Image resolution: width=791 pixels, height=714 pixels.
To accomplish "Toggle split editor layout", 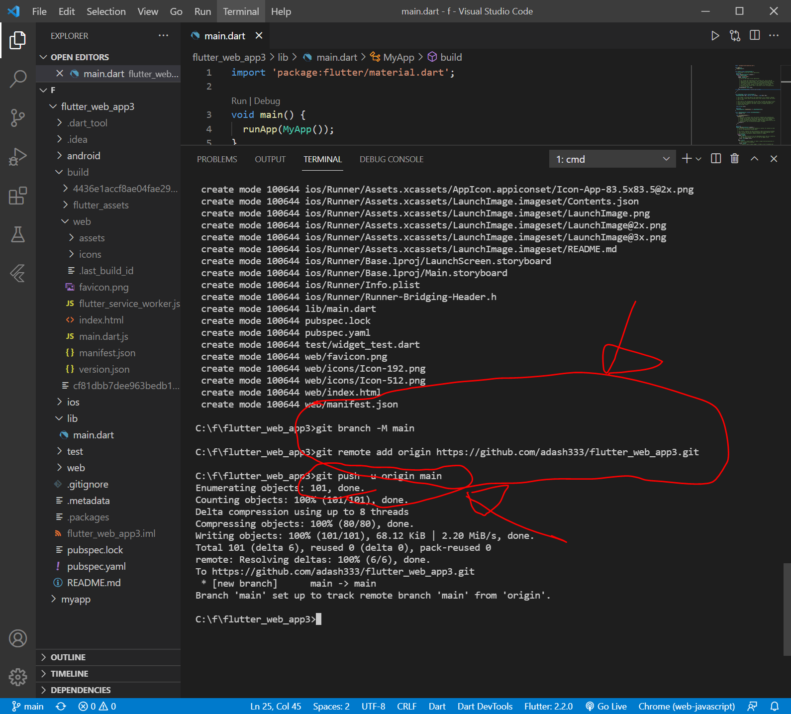I will 755,36.
